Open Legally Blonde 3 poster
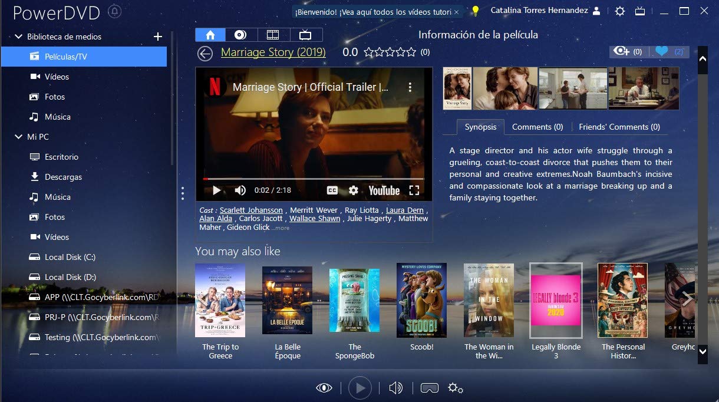This screenshot has height=402, width=719. click(556, 300)
